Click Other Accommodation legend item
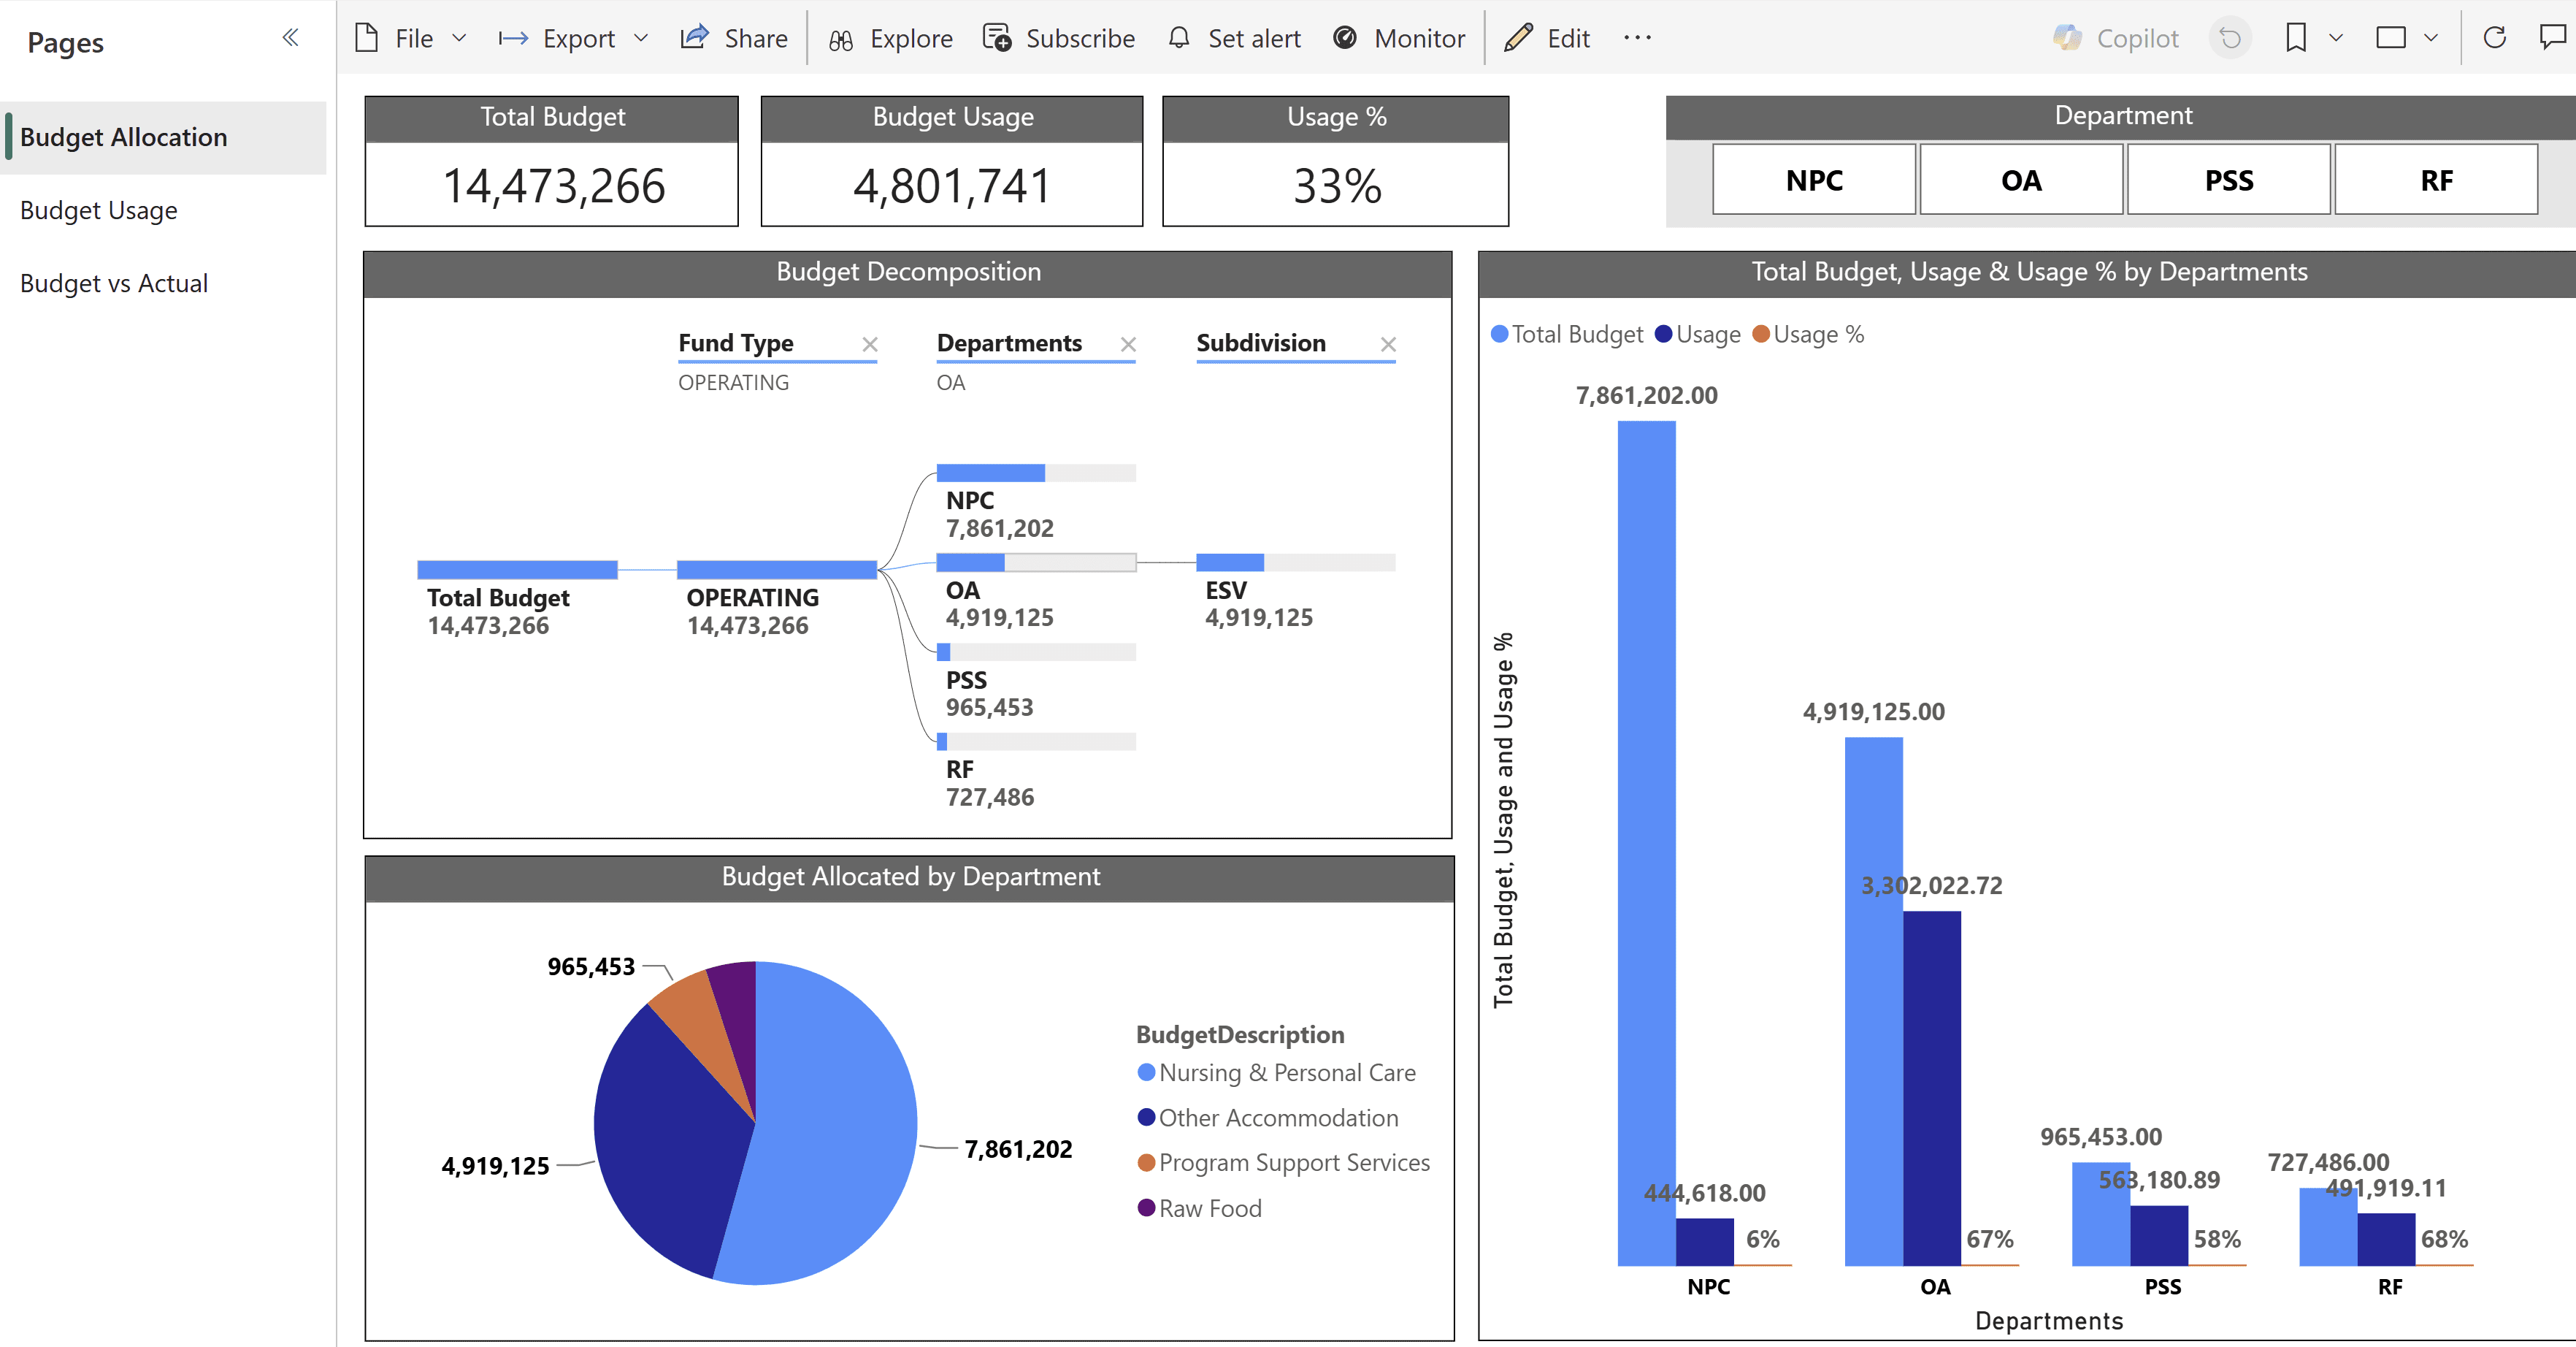The width and height of the screenshot is (2576, 1347). pos(1268,1118)
